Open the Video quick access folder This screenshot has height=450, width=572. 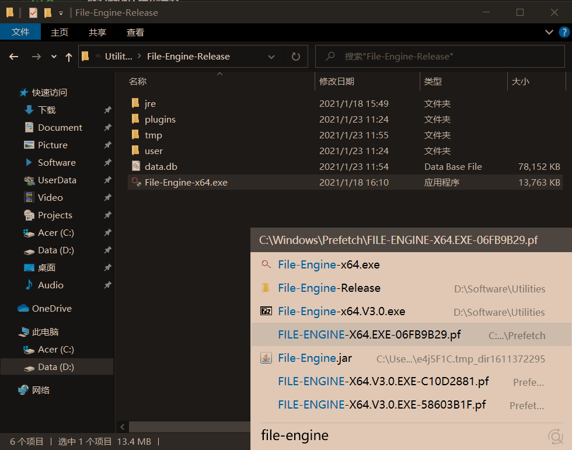pyautogui.click(x=50, y=198)
